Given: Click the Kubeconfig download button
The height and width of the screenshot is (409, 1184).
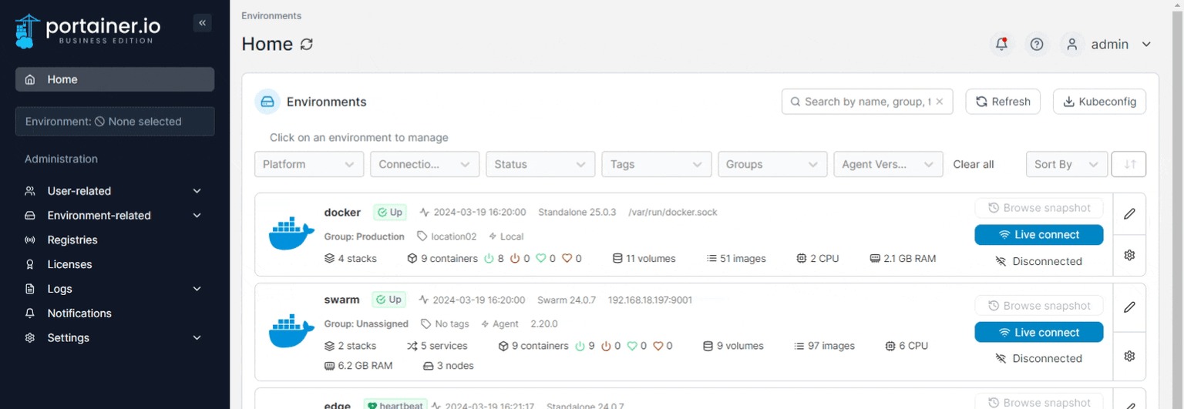Looking at the screenshot, I should coord(1099,102).
